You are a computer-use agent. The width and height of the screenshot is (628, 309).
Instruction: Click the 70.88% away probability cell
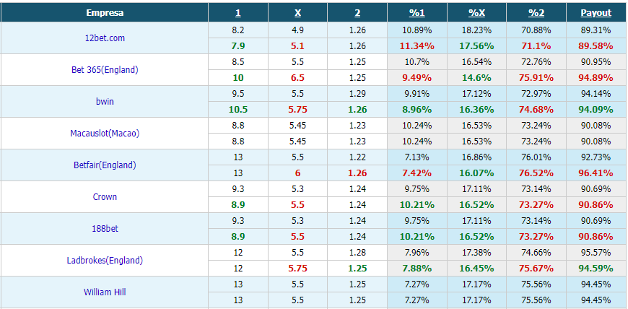click(x=536, y=30)
